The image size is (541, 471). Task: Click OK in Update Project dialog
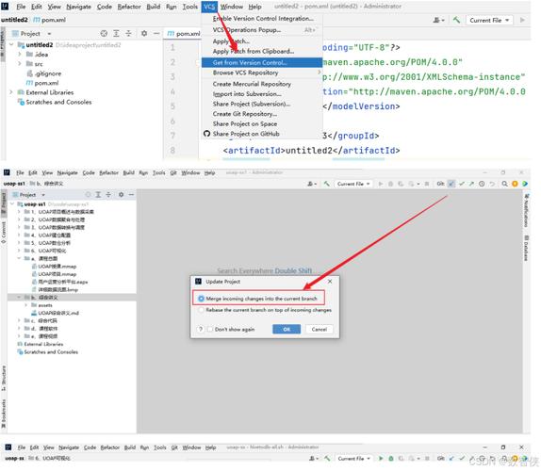[287, 329]
